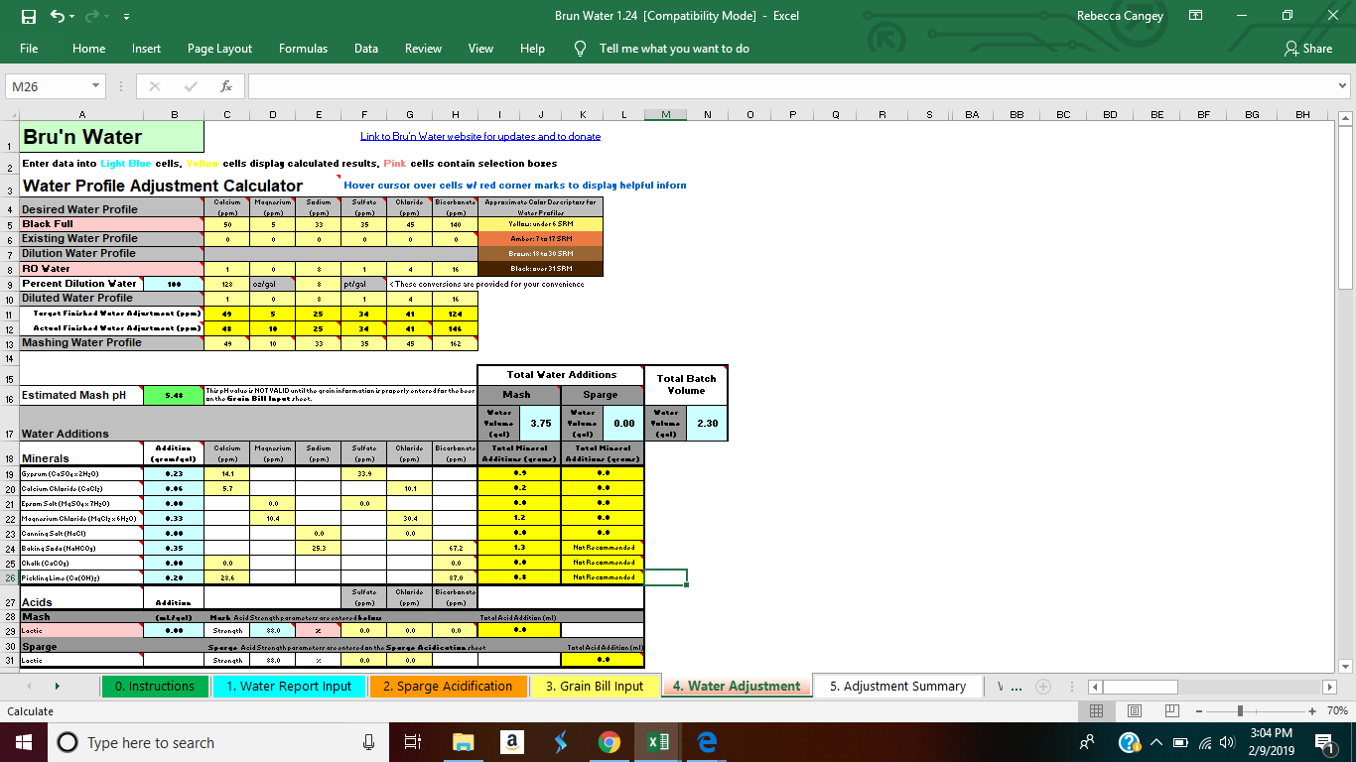Open the 5. Adjustment Summary sheet tab
1356x762 pixels.
[897, 686]
